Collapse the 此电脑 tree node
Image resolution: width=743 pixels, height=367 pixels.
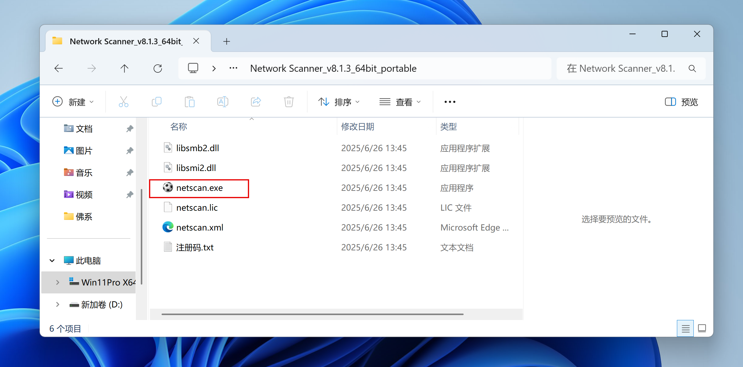52,260
